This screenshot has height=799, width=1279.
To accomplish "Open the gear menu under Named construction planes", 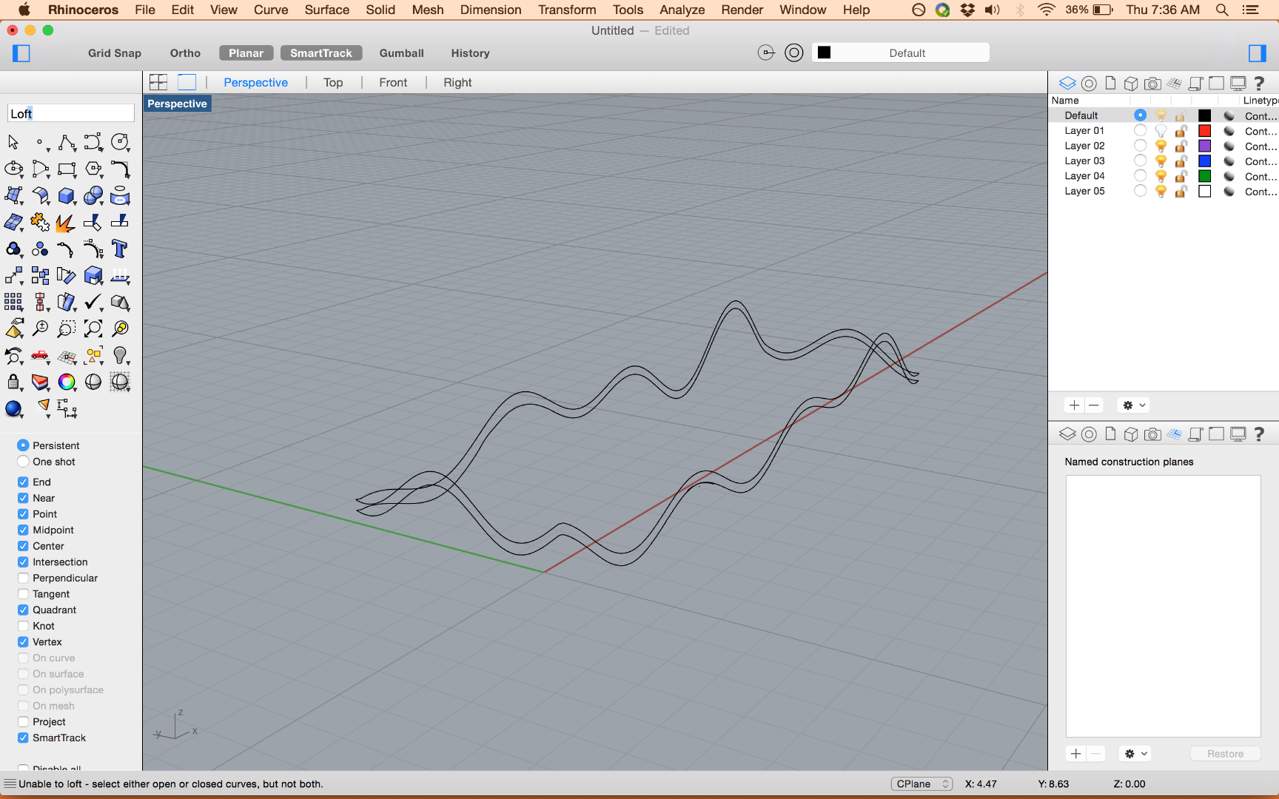I will [x=1135, y=754].
